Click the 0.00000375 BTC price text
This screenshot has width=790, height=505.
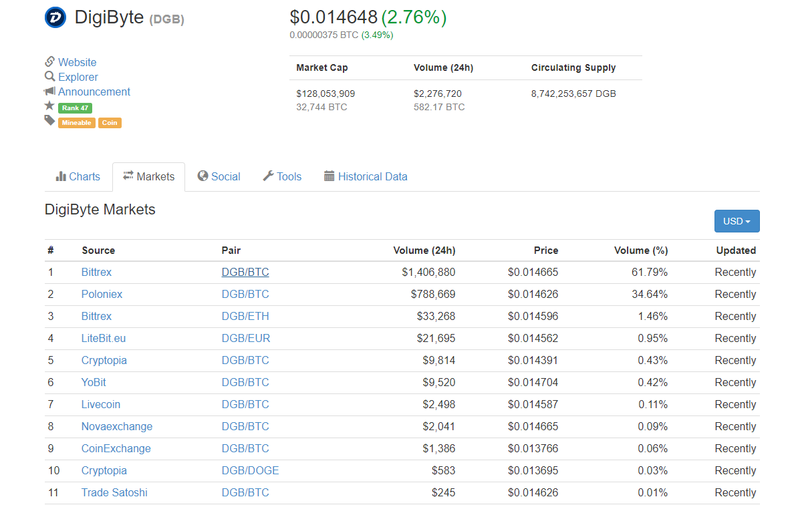pos(324,35)
